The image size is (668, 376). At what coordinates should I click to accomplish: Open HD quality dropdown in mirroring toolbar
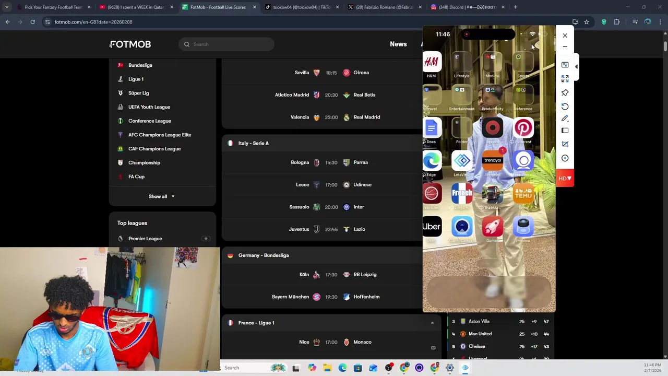565,178
